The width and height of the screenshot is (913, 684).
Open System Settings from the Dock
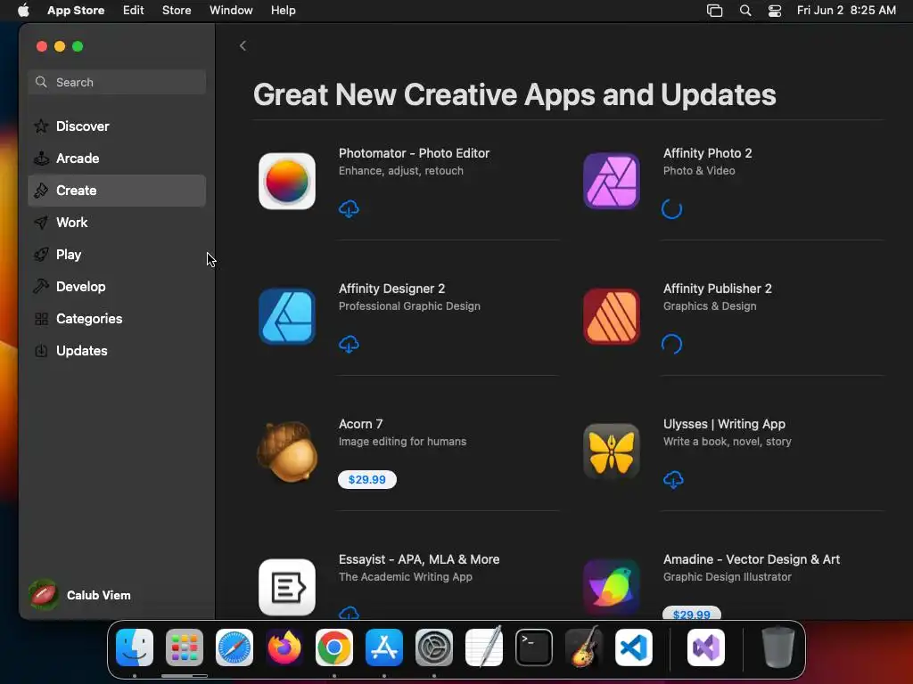point(434,647)
